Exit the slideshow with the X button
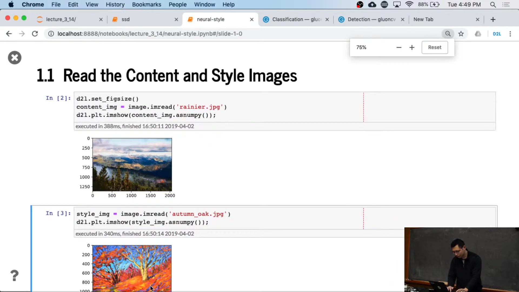The image size is (519, 292). 15,58
